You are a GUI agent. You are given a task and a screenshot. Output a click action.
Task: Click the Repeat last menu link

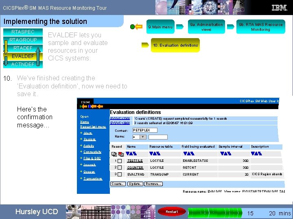tap(93, 127)
